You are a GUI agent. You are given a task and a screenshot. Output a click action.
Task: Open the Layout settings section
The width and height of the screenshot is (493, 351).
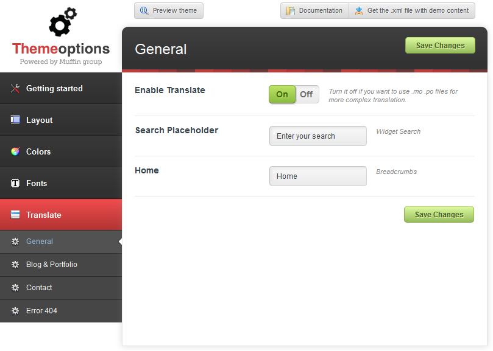(x=61, y=120)
